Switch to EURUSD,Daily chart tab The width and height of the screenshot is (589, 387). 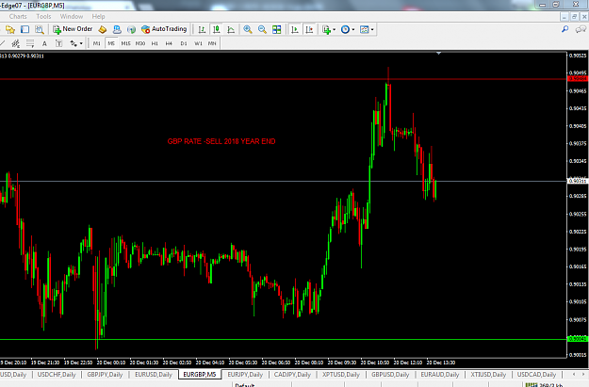coord(154,375)
